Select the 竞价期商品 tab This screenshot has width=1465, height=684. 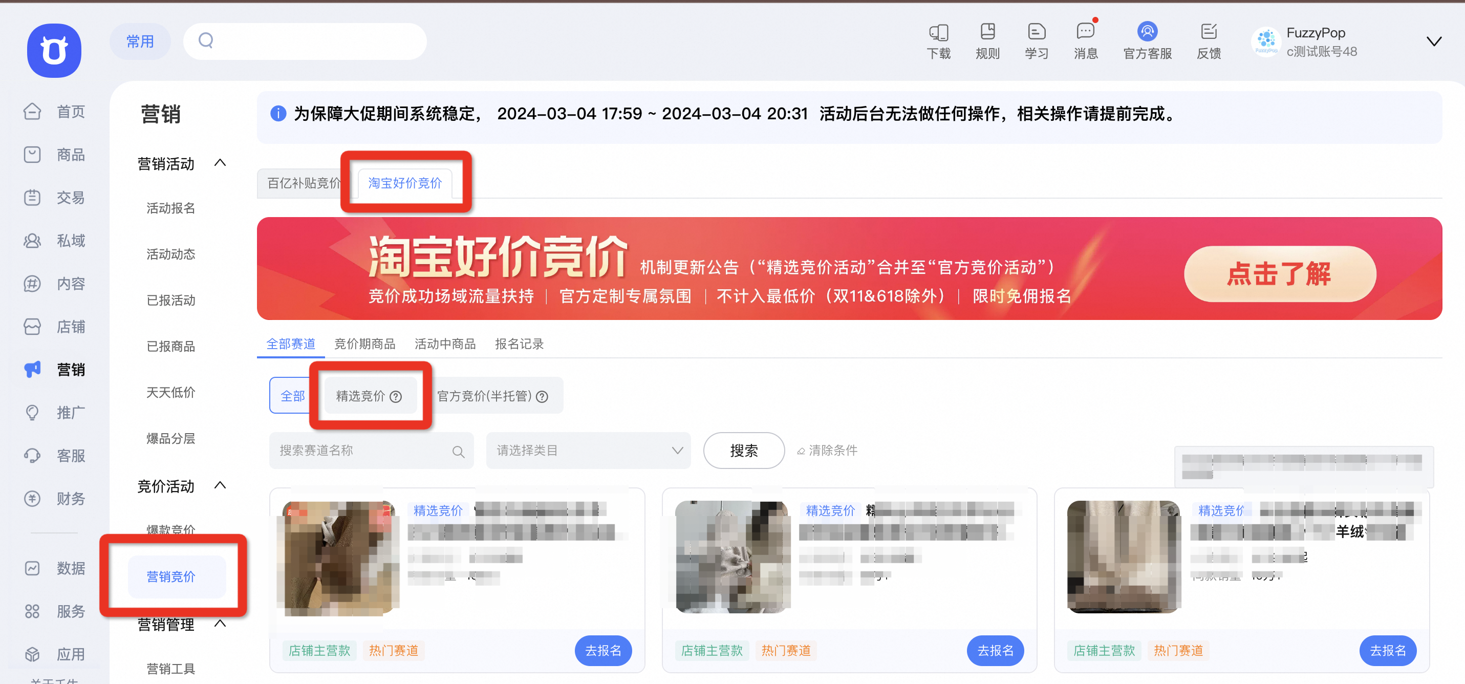coord(364,344)
